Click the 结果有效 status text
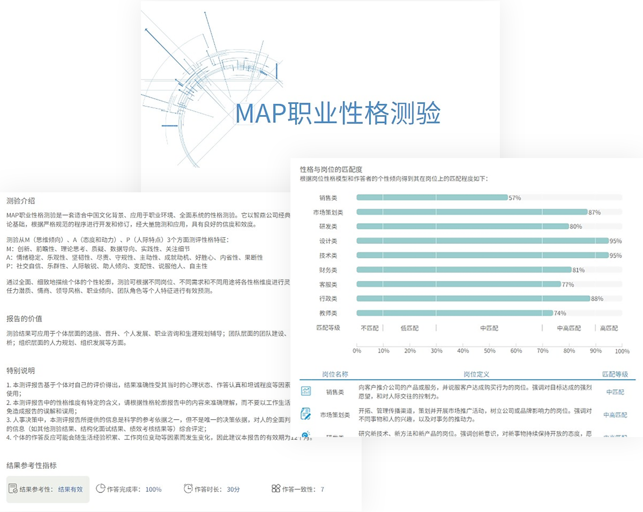Screen dimensions: 643x512 (x=70, y=489)
